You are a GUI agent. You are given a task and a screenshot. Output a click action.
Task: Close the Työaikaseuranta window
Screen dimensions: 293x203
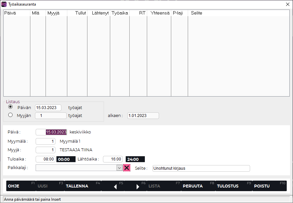pyautogui.click(x=287, y=4)
